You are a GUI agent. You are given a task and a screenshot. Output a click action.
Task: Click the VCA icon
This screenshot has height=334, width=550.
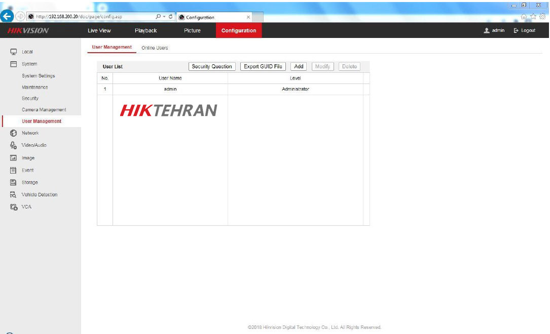tap(13, 207)
